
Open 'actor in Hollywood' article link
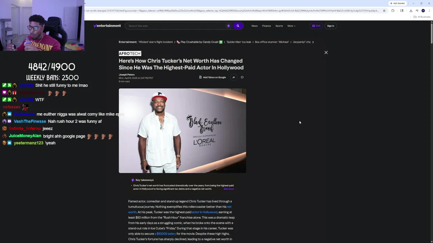(x=205, y=212)
